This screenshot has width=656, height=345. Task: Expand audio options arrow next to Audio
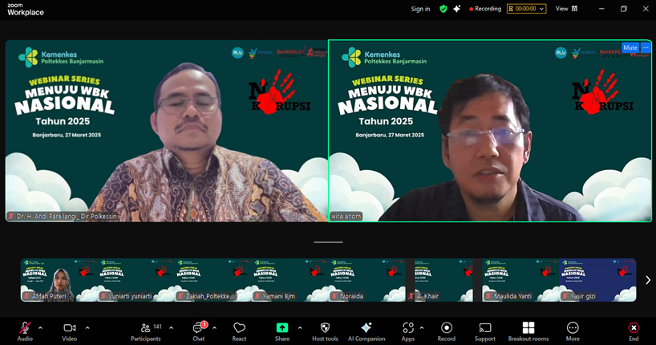40,327
